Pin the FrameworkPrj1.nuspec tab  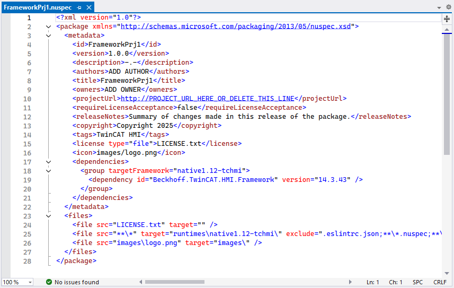coord(79,7)
